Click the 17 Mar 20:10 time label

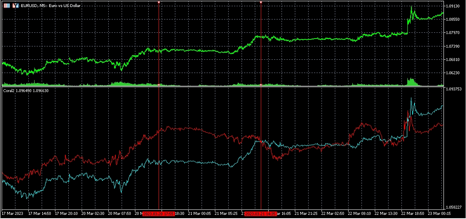66,213
